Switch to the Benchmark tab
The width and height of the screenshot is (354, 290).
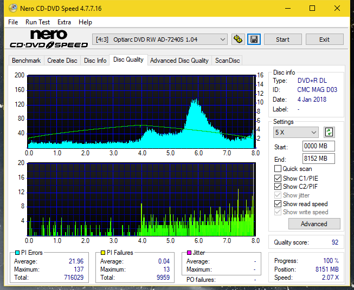pyautogui.click(x=26, y=61)
